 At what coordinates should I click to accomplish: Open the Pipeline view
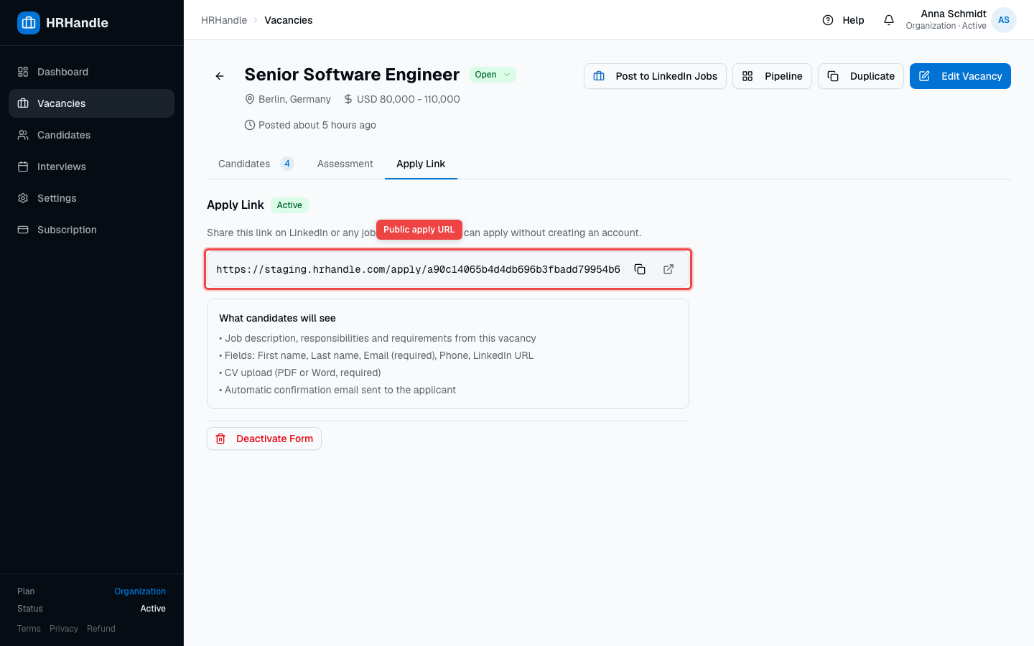pos(772,76)
